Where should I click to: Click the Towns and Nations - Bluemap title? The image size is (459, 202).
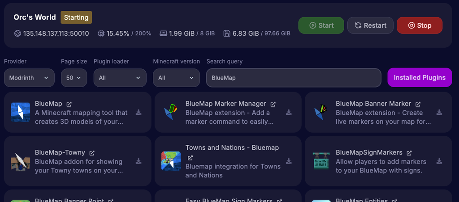click(232, 148)
